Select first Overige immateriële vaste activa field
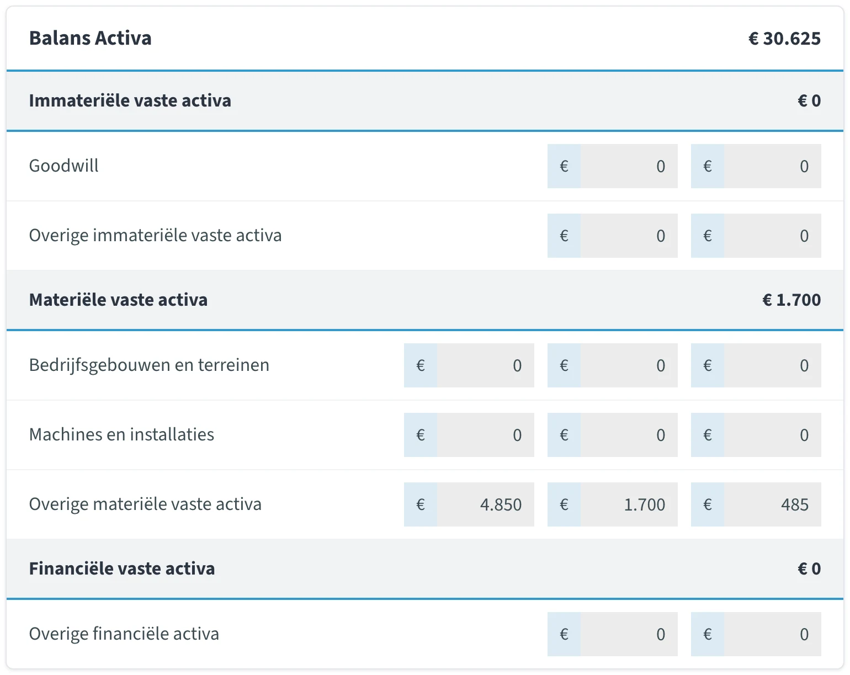The height and width of the screenshot is (675, 850). 629,236
